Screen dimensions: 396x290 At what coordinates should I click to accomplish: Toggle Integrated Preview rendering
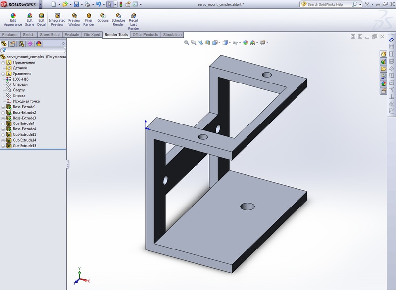(57, 20)
